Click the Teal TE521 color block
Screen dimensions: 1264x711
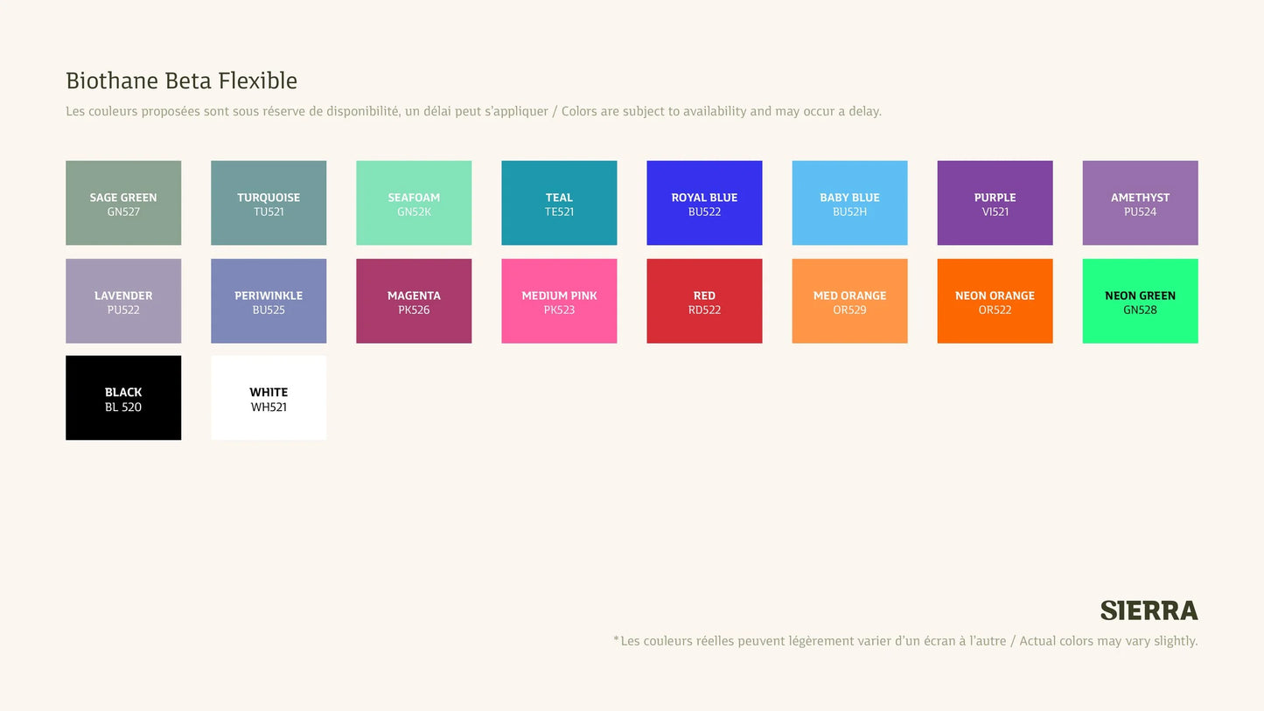click(559, 203)
